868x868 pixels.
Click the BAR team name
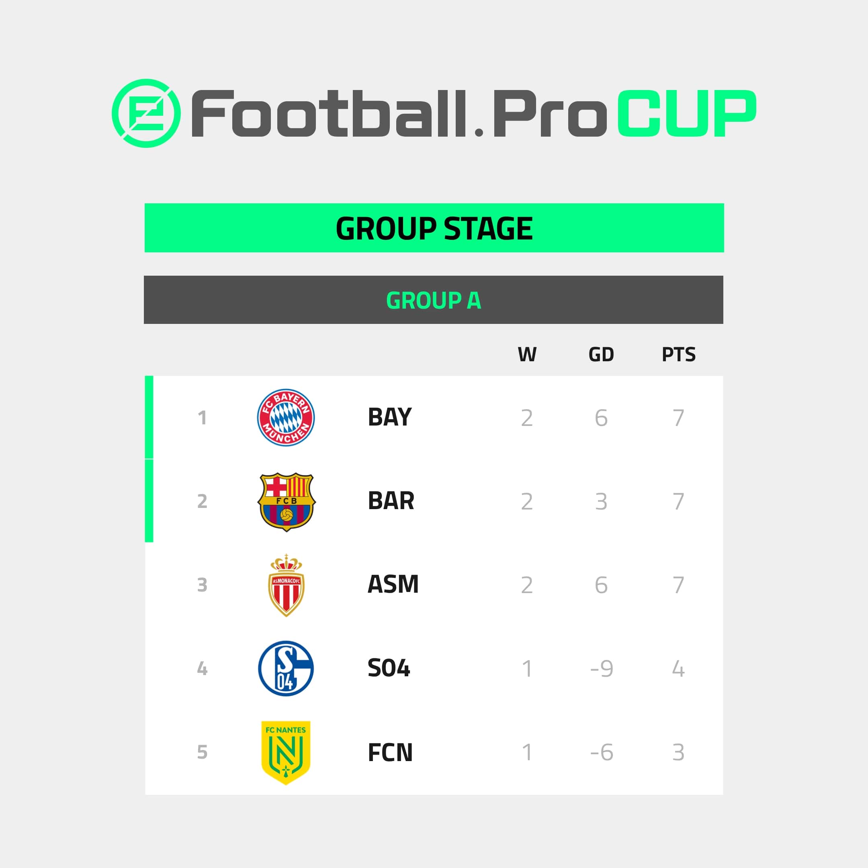[x=391, y=501]
